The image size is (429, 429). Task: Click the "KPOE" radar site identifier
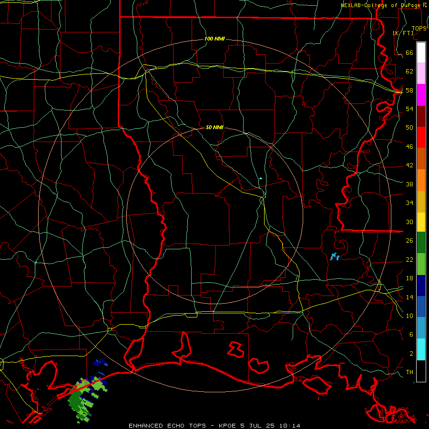(228, 426)
